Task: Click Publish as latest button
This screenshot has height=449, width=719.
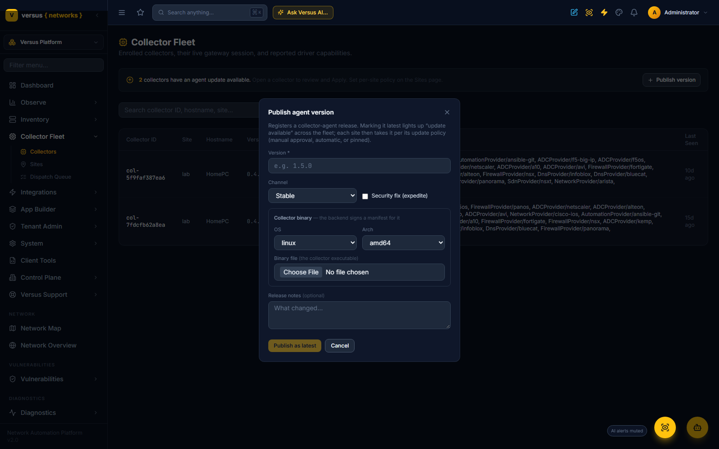Action: (295, 346)
